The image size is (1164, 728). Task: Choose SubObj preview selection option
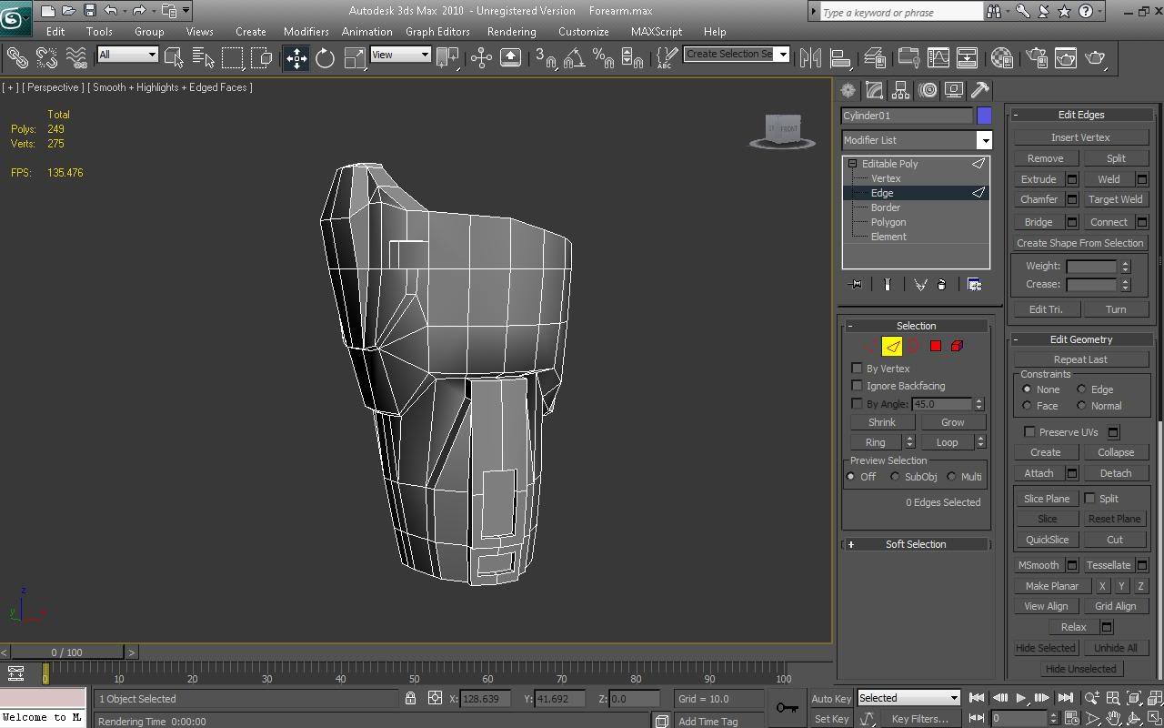coord(895,477)
